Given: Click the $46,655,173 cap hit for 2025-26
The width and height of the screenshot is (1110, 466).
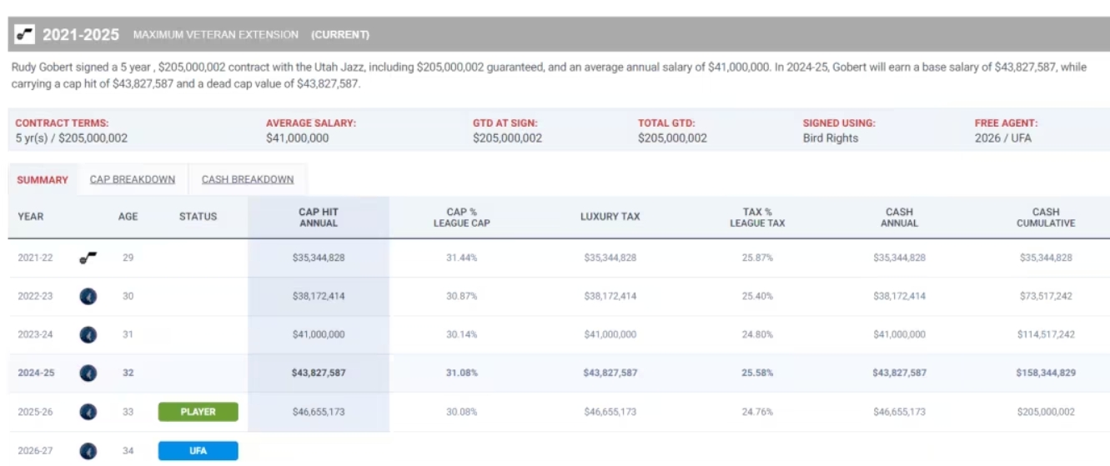Looking at the screenshot, I should (x=318, y=412).
